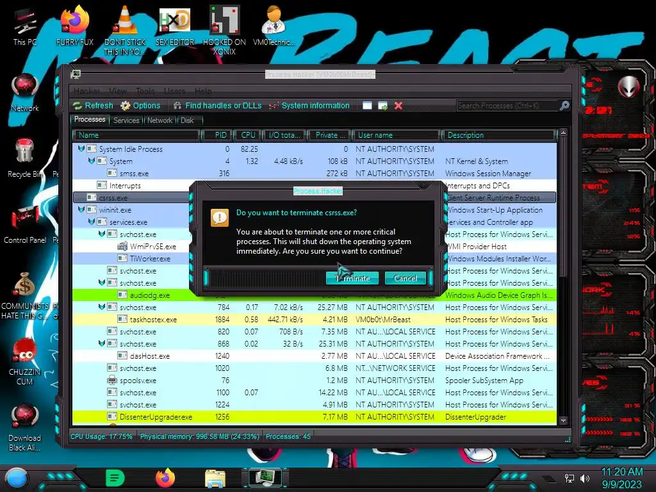Confirm with the Terminate button
Image resolution: width=656 pixels, height=492 pixels.
point(352,278)
